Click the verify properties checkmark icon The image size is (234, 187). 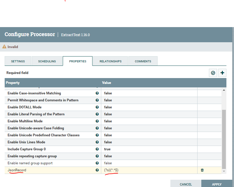[213, 73]
